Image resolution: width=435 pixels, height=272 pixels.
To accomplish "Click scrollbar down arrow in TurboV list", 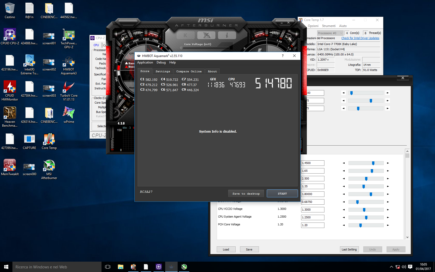I will coord(407,237).
